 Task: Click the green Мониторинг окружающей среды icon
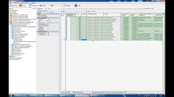(11, 18)
